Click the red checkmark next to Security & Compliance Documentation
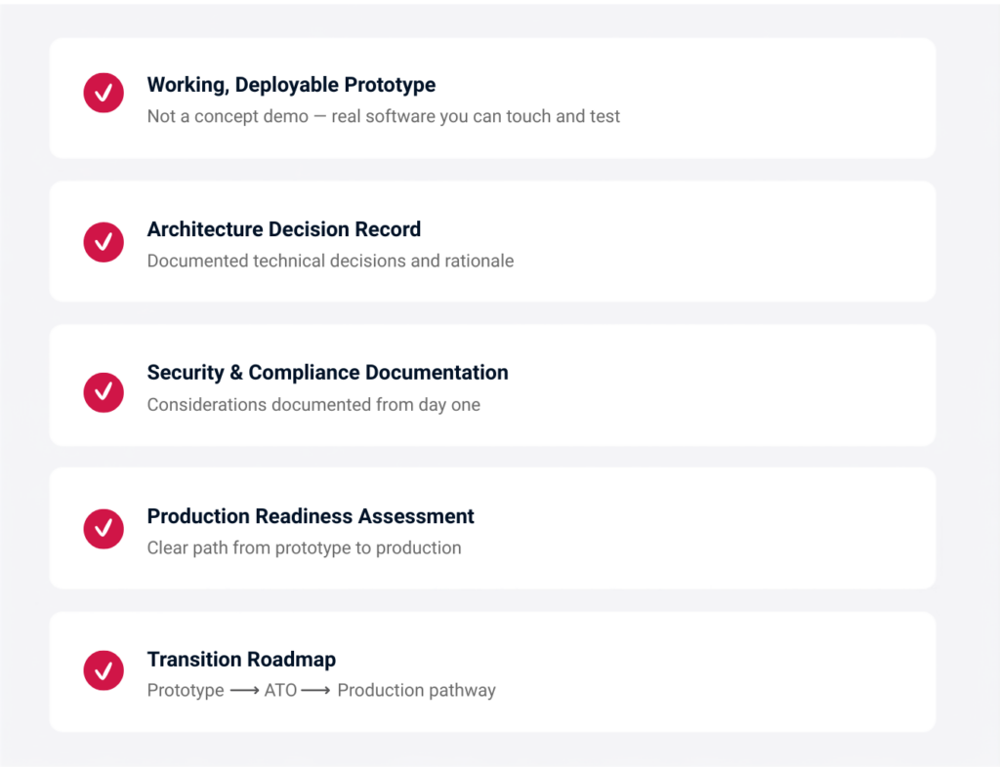Viewport: 1000px width, 767px height. point(104,392)
